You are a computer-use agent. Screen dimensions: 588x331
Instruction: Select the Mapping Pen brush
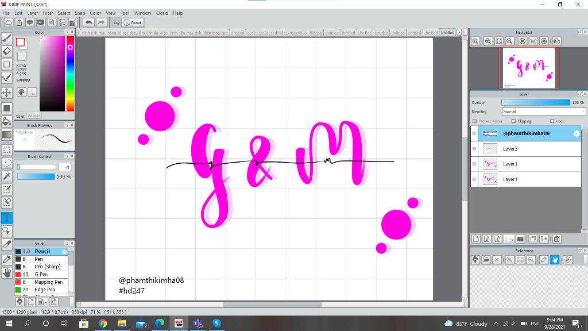pos(41,282)
